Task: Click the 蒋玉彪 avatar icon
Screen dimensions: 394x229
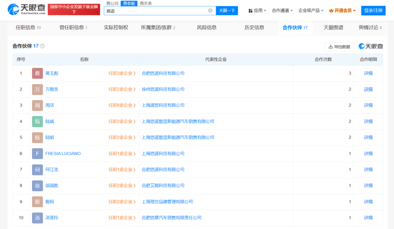Action: click(37, 73)
